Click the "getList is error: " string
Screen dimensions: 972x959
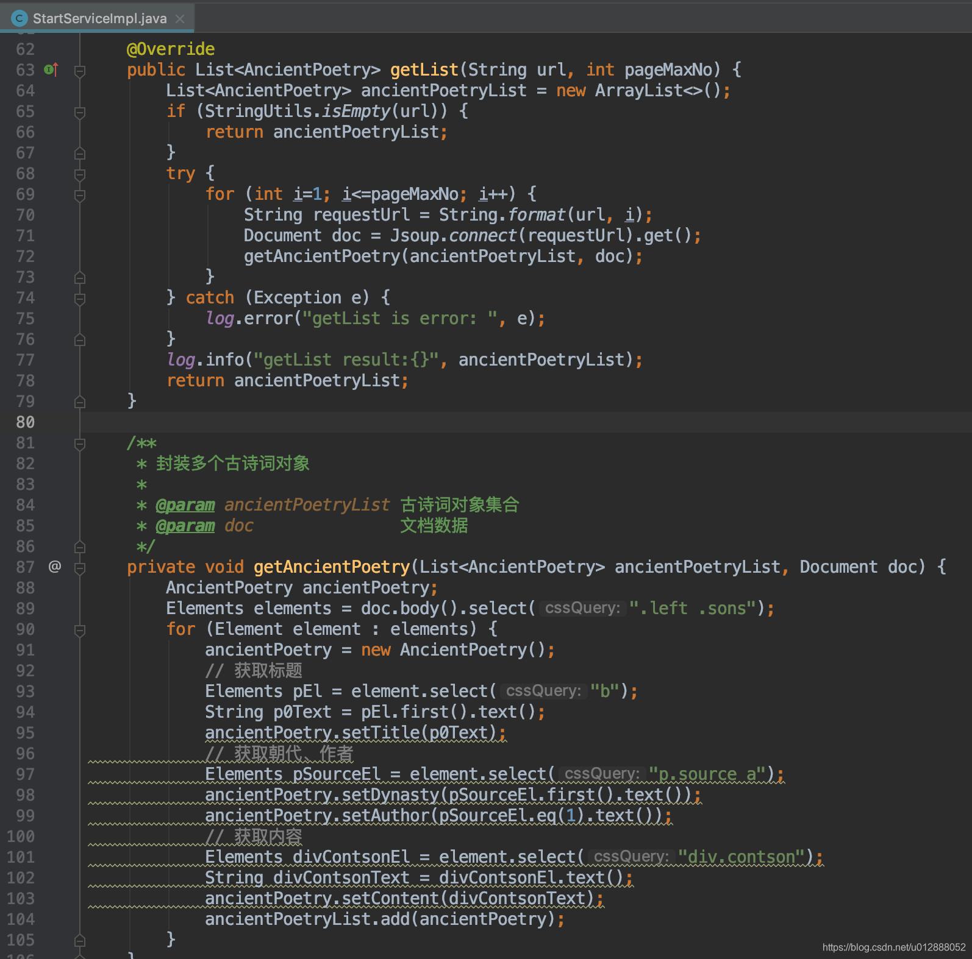(x=400, y=318)
